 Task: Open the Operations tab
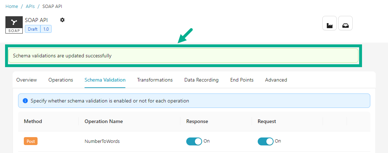click(61, 80)
